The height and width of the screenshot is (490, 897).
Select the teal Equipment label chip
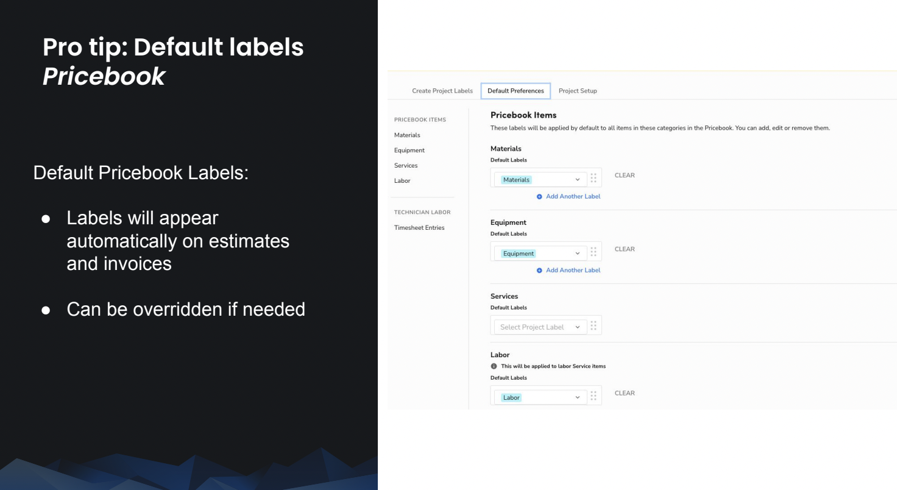point(518,253)
